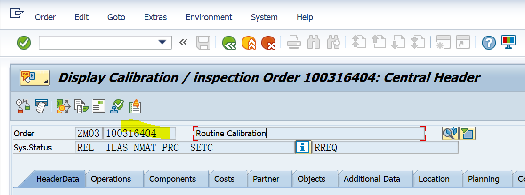Click the text log list icon in toolbar

point(99,106)
